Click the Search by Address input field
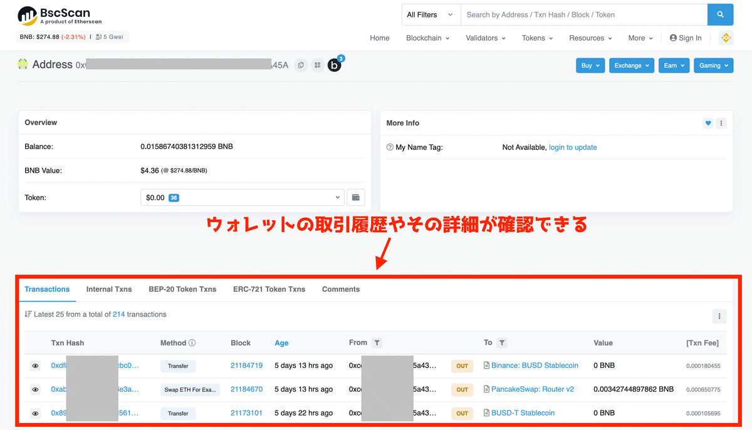 584,14
